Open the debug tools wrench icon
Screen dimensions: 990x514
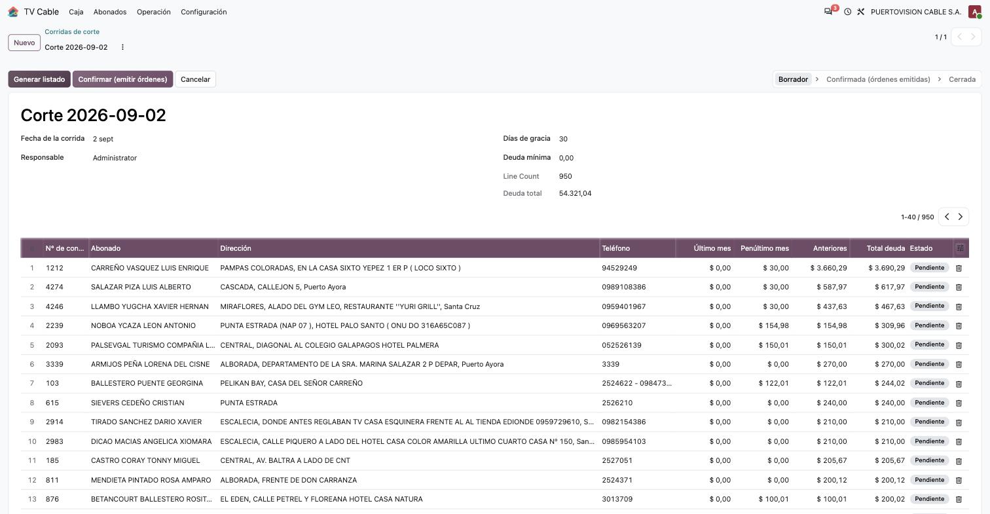861,12
